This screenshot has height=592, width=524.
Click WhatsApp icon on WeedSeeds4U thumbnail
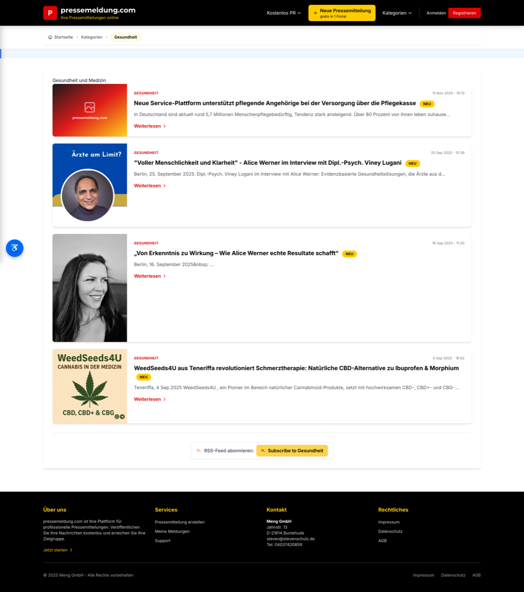pyautogui.click(x=117, y=417)
